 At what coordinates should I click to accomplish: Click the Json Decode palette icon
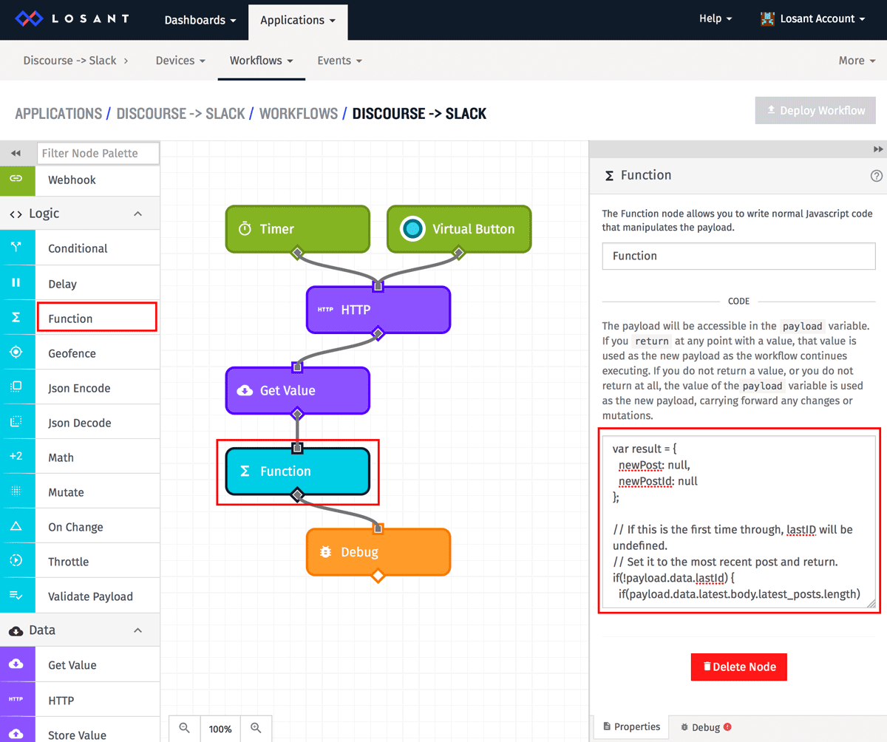pyautogui.click(x=16, y=422)
